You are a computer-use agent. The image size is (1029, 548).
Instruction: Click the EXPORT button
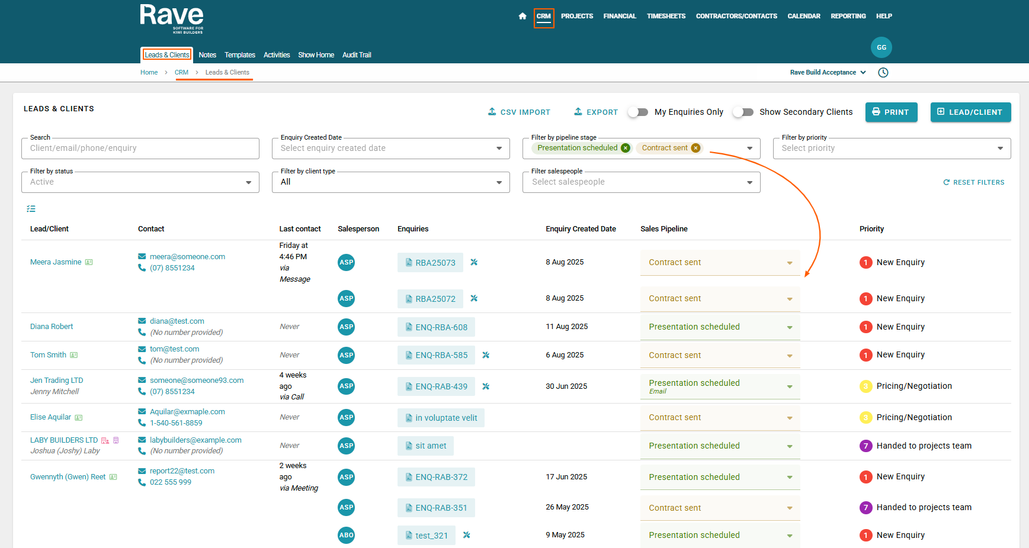596,112
